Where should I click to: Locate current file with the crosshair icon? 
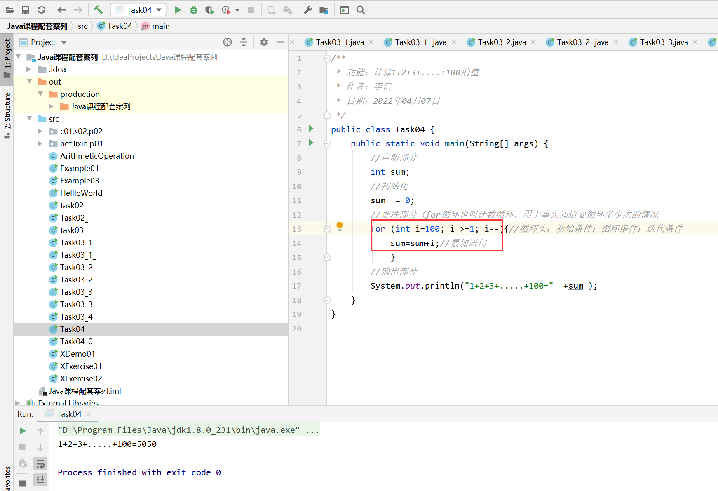coord(228,42)
